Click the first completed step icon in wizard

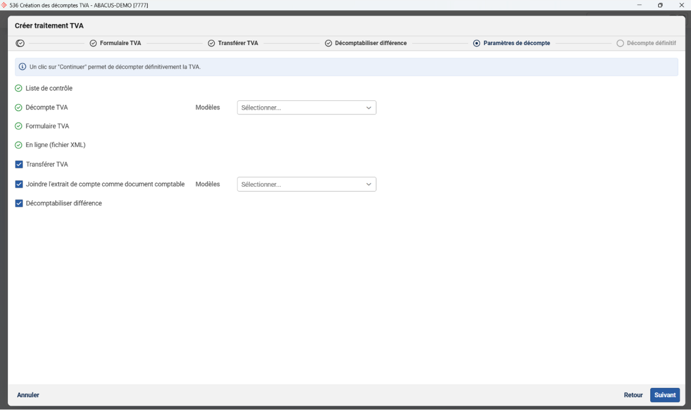pyautogui.click(x=21, y=43)
